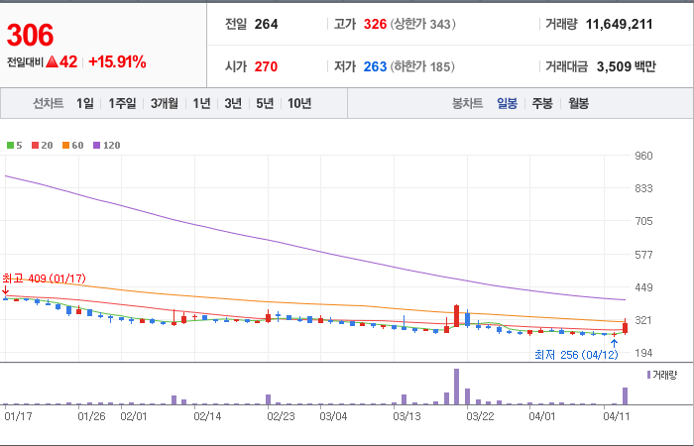Click the current price 306
This screenshot has height=446, width=694.
click(30, 36)
